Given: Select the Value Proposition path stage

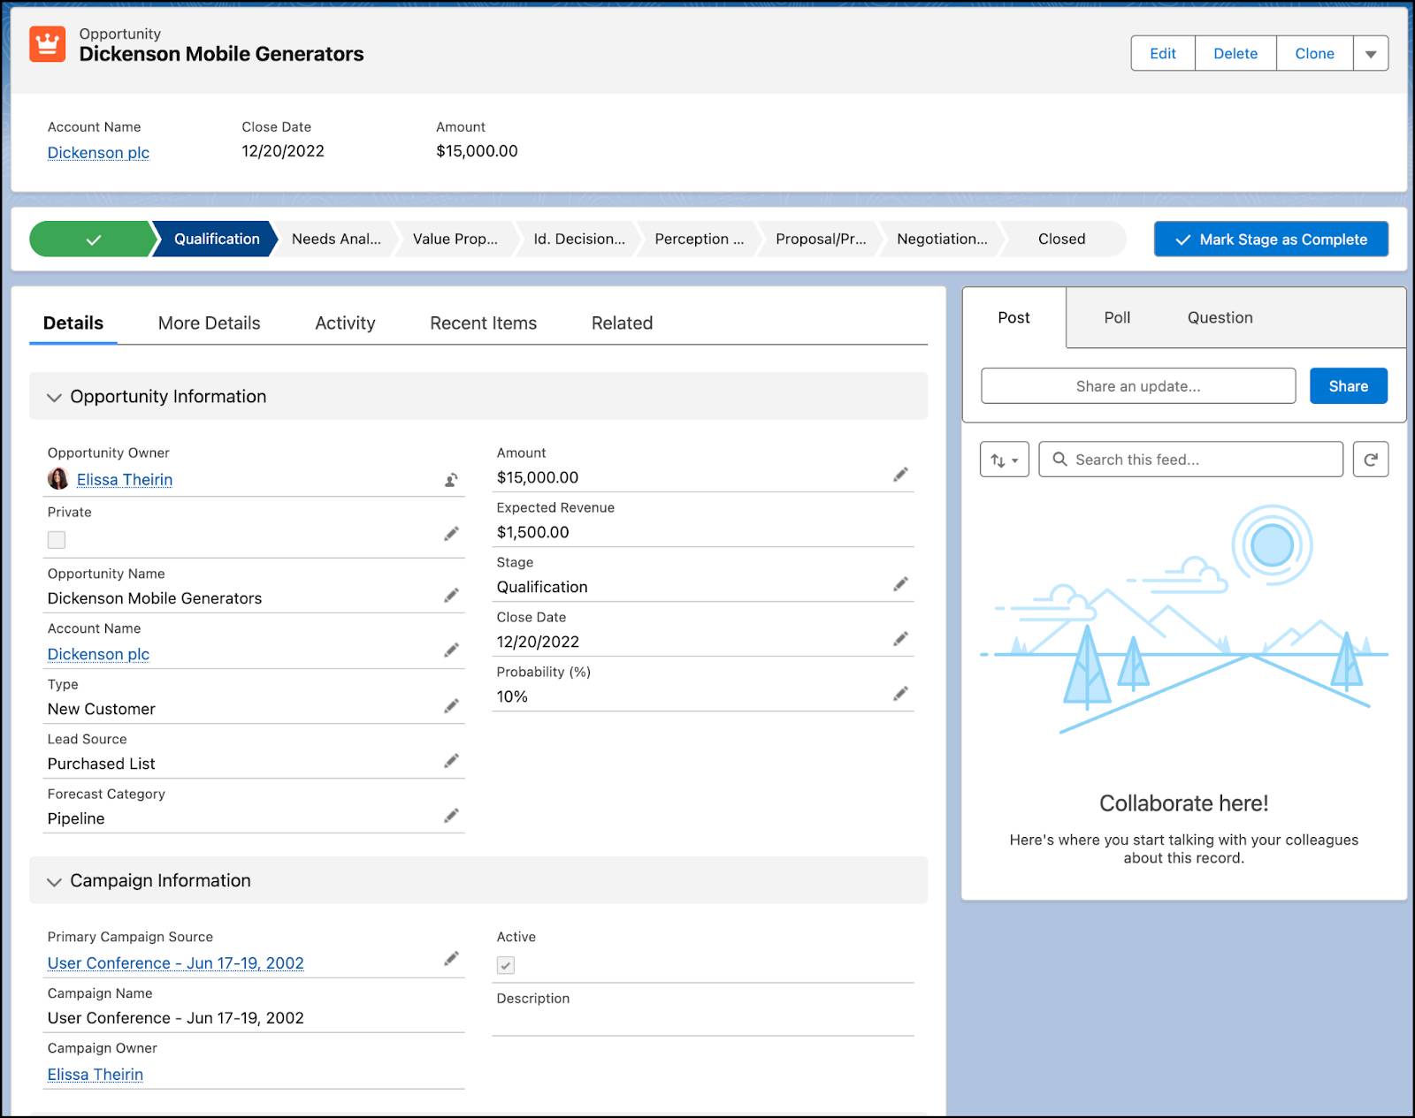Looking at the screenshot, I should pyautogui.click(x=455, y=239).
